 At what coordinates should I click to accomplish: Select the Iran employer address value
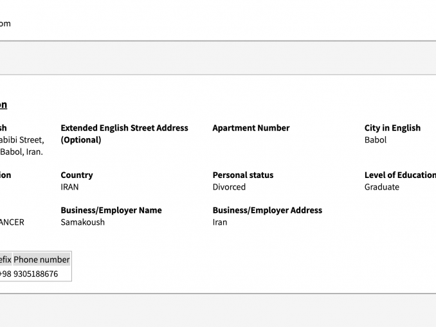pyautogui.click(x=220, y=222)
